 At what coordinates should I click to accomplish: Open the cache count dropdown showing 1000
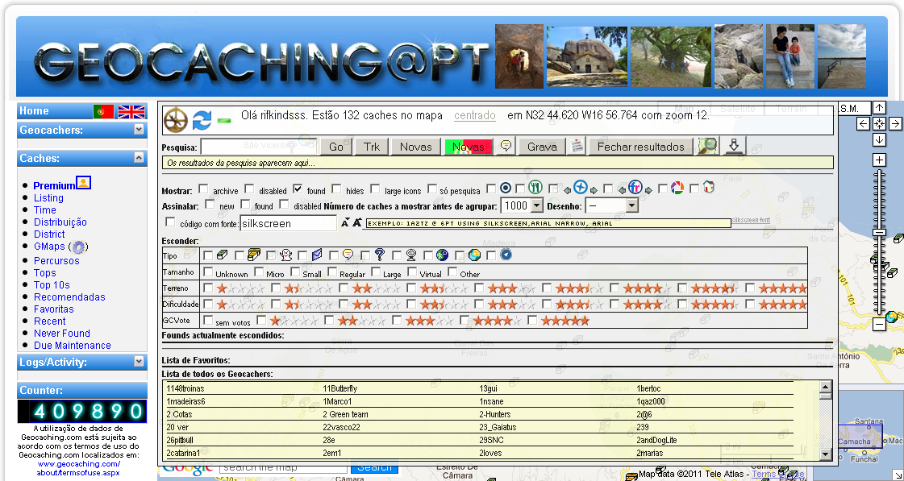click(522, 205)
